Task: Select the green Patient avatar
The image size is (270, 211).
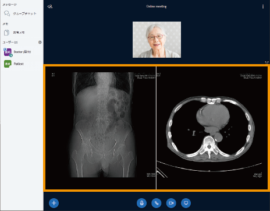Action: 8,64
